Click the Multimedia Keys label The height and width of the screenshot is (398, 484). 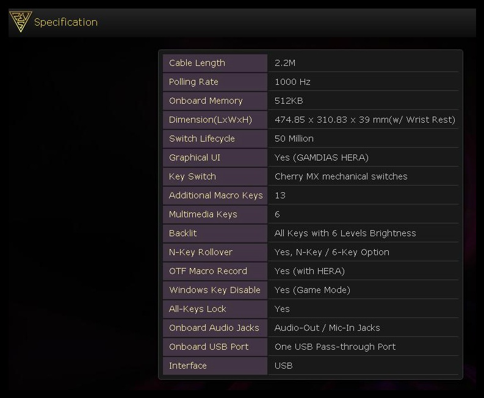coord(203,214)
